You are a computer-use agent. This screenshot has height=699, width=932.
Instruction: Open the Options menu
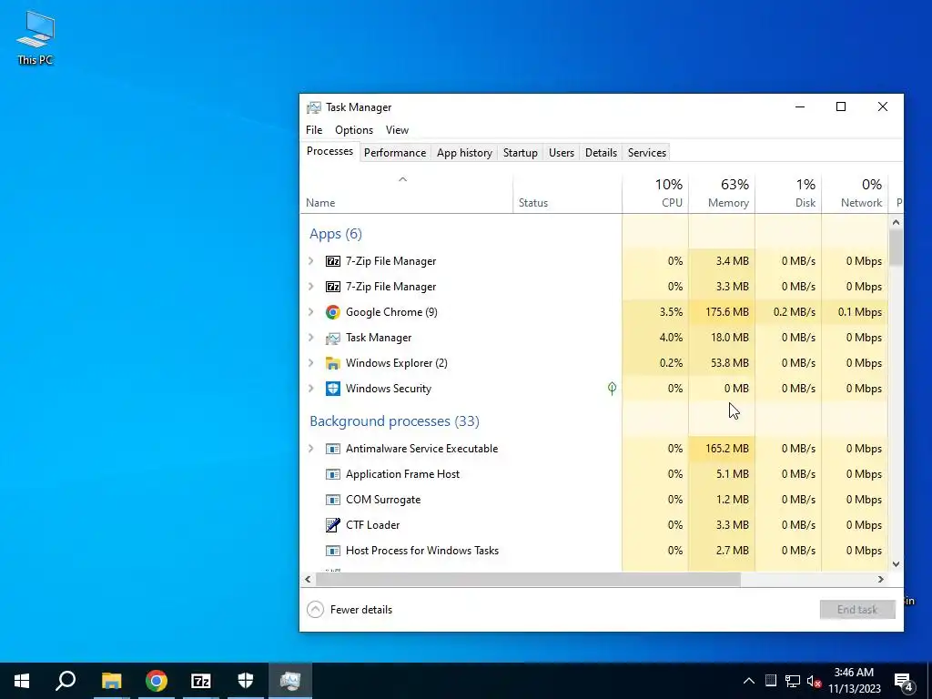click(x=354, y=130)
